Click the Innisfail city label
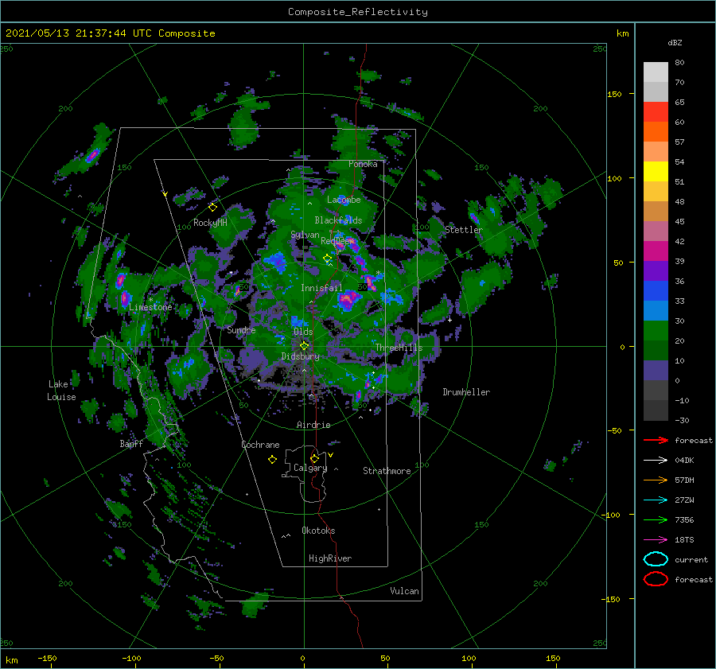716x669 pixels. [x=321, y=288]
